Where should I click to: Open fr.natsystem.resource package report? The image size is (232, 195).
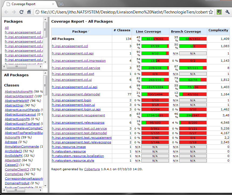click(69, 151)
